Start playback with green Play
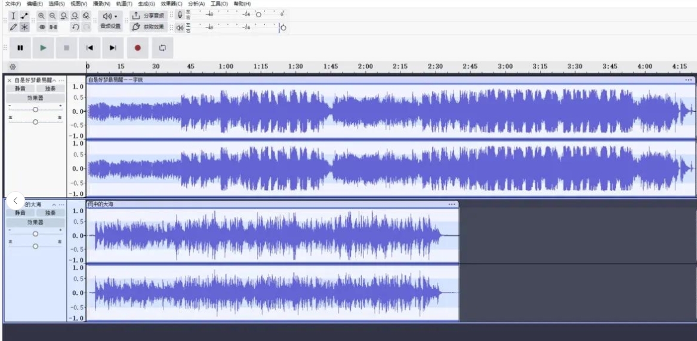The height and width of the screenshot is (341, 697). point(43,48)
